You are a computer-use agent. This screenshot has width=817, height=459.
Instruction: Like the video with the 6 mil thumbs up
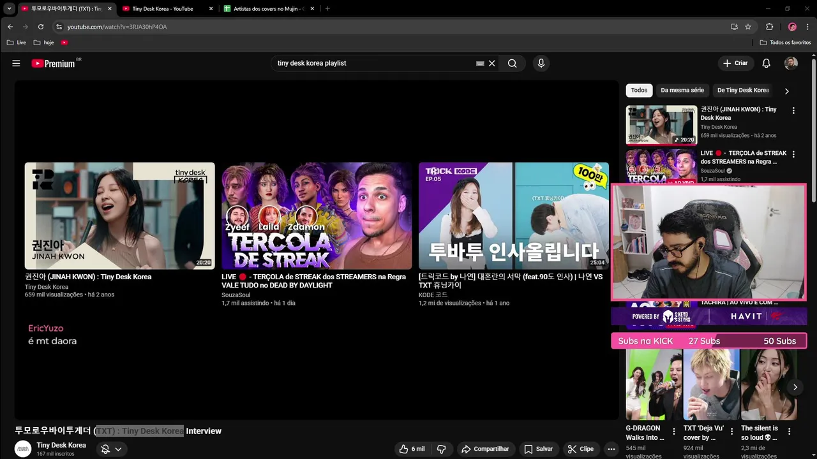click(x=412, y=449)
